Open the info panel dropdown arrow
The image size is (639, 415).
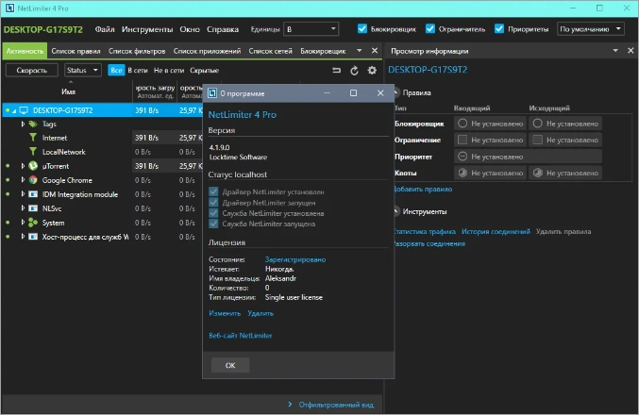tap(615, 51)
